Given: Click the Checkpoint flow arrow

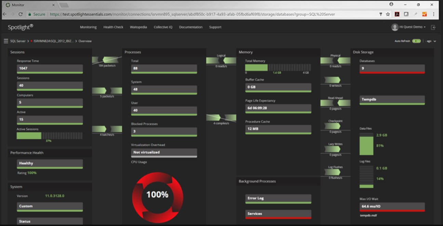Looking at the screenshot, I should 333,126.
